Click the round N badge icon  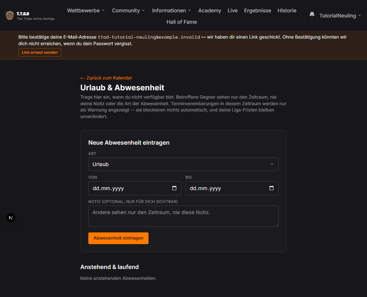click(11, 218)
